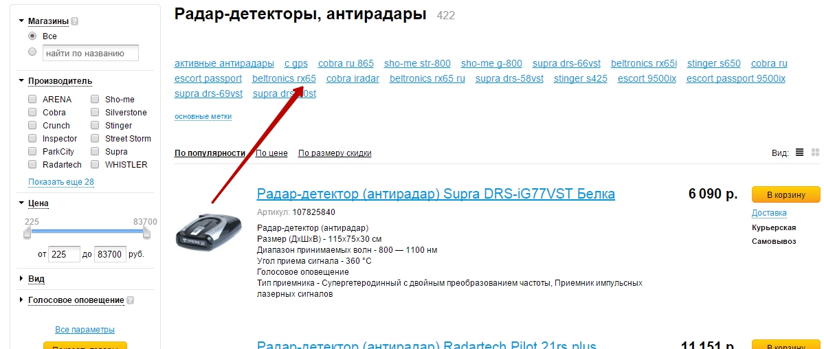Check the ARENA manufacturer checkbox
This screenshot has width=824, height=349.
(32, 99)
